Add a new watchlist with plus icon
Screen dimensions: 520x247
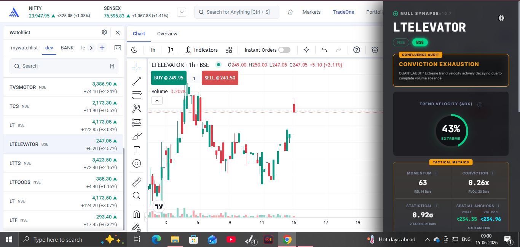102,47
